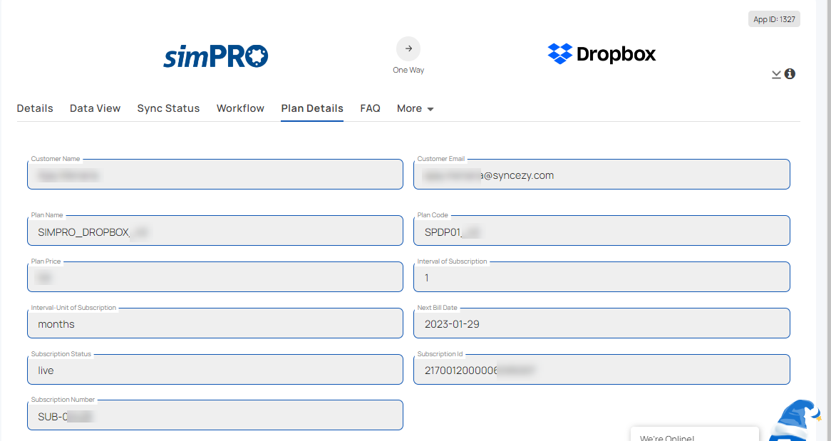Click the Next Bill Date field

click(602, 323)
